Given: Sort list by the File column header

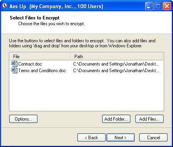Looking at the screenshot, I should point(40,57).
